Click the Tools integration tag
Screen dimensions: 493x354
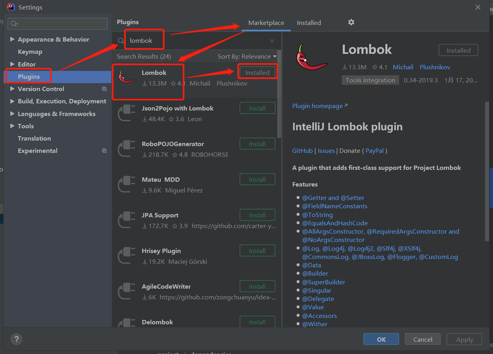370,80
